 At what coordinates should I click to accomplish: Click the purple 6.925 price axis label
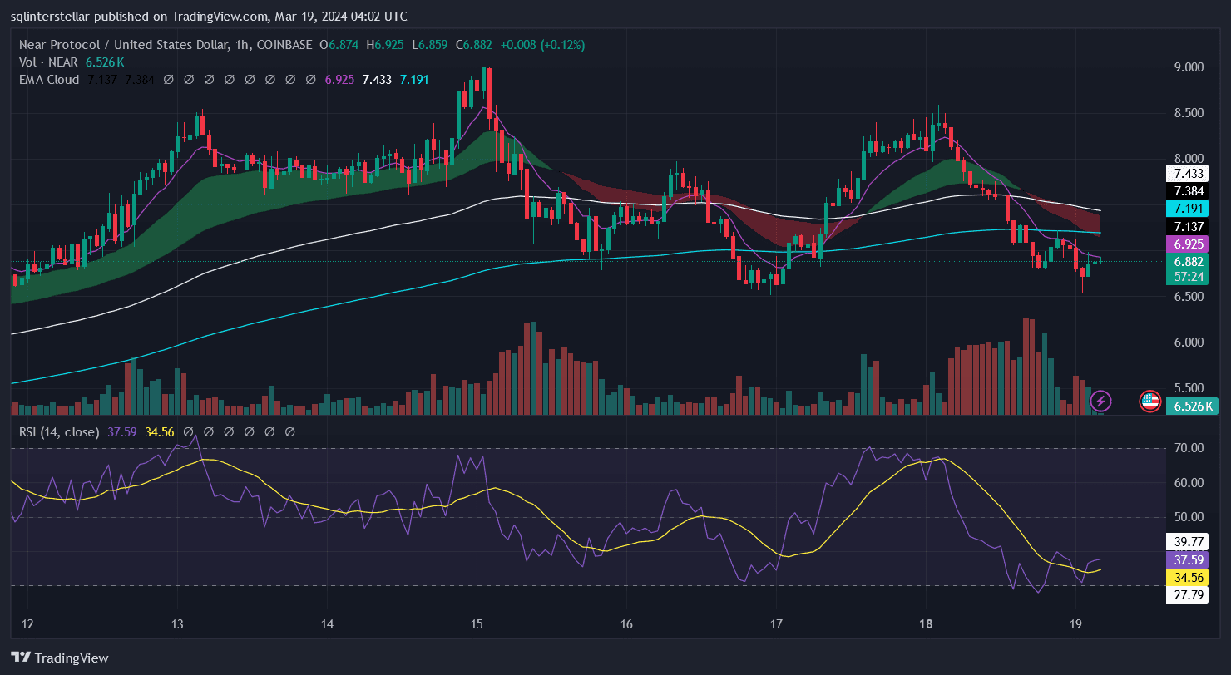(x=1186, y=244)
